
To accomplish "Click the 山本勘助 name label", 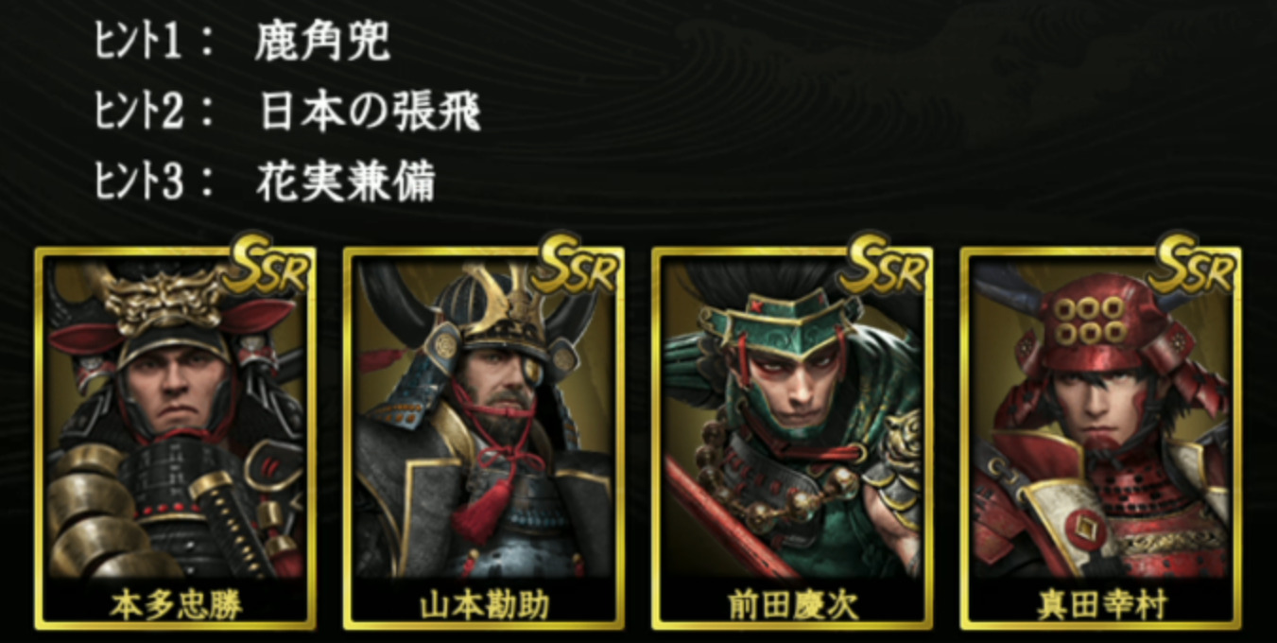I will [484, 604].
